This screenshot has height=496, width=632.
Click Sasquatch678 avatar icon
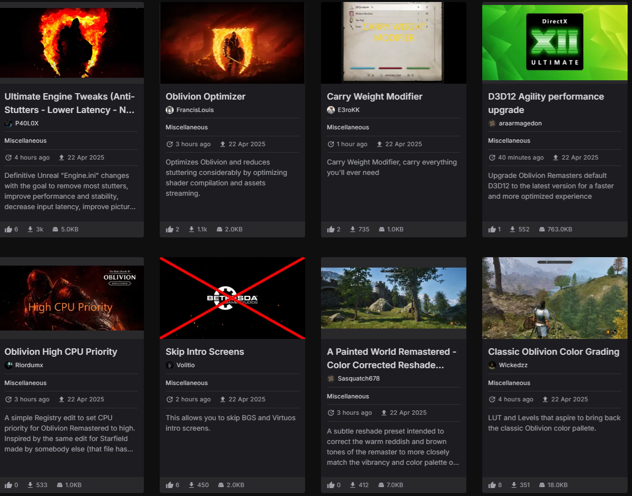pos(331,379)
